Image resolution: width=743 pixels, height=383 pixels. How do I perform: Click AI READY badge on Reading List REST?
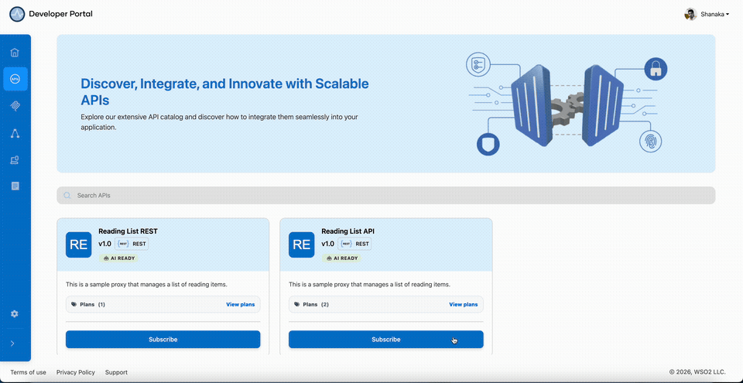point(118,258)
